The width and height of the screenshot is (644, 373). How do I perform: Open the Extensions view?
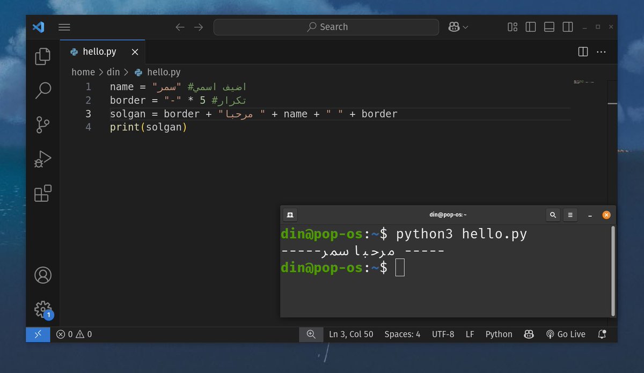click(x=43, y=193)
